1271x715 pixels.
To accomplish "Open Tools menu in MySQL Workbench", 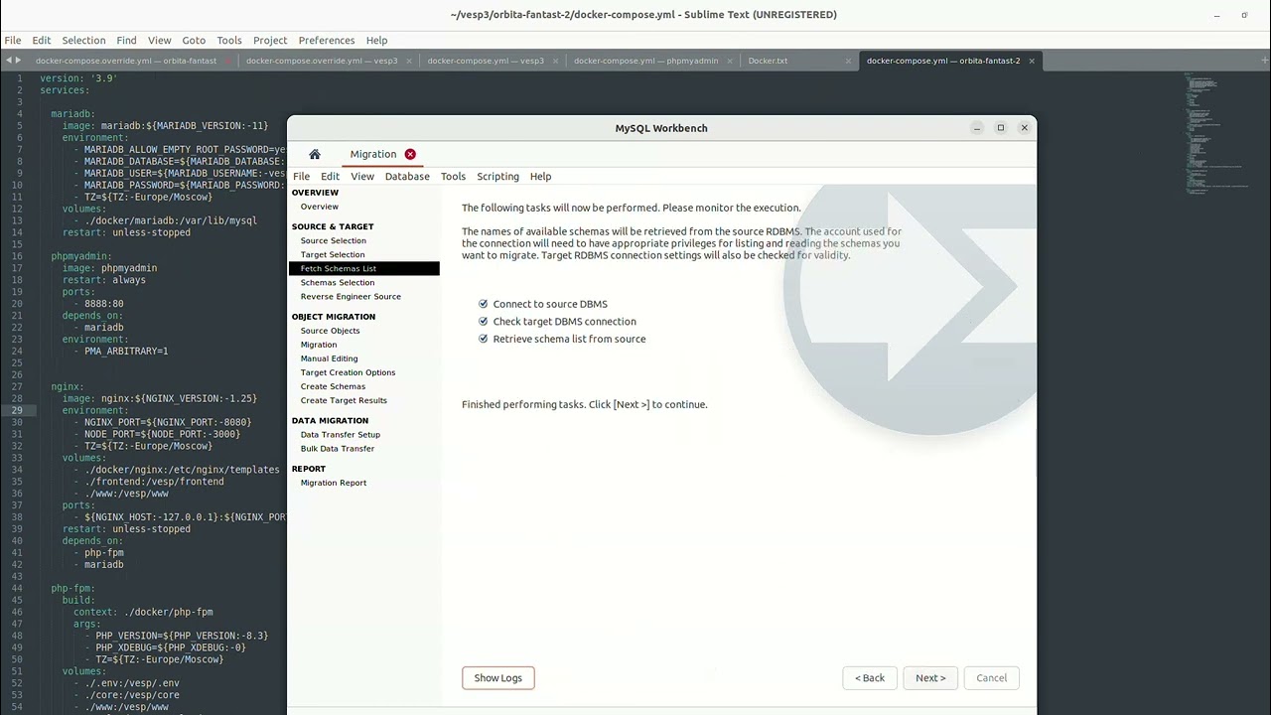I will (x=453, y=176).
